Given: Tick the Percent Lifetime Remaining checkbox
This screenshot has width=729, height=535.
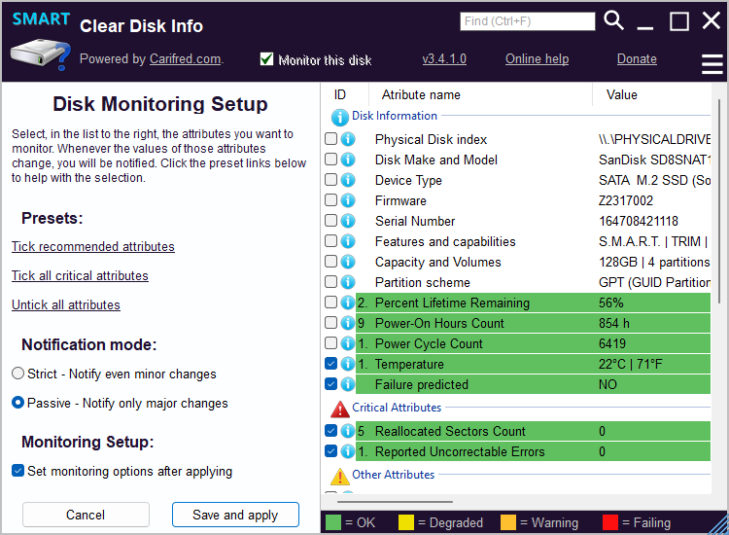Looking at the screenshot, I should [x=330, y=303].
